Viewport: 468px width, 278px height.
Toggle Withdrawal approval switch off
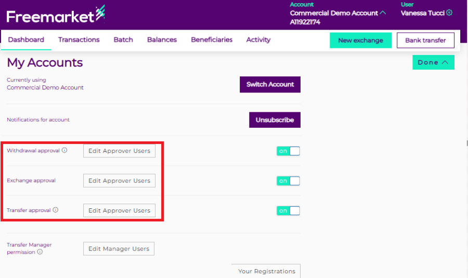[x=288, y=151]
